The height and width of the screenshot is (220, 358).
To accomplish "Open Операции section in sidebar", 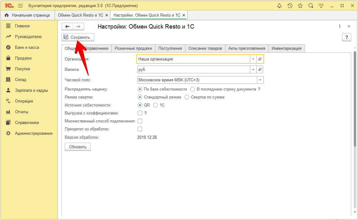I will coord(24,101).
